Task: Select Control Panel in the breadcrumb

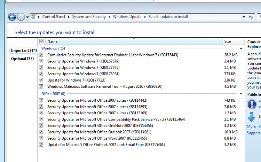Action: 54,17
